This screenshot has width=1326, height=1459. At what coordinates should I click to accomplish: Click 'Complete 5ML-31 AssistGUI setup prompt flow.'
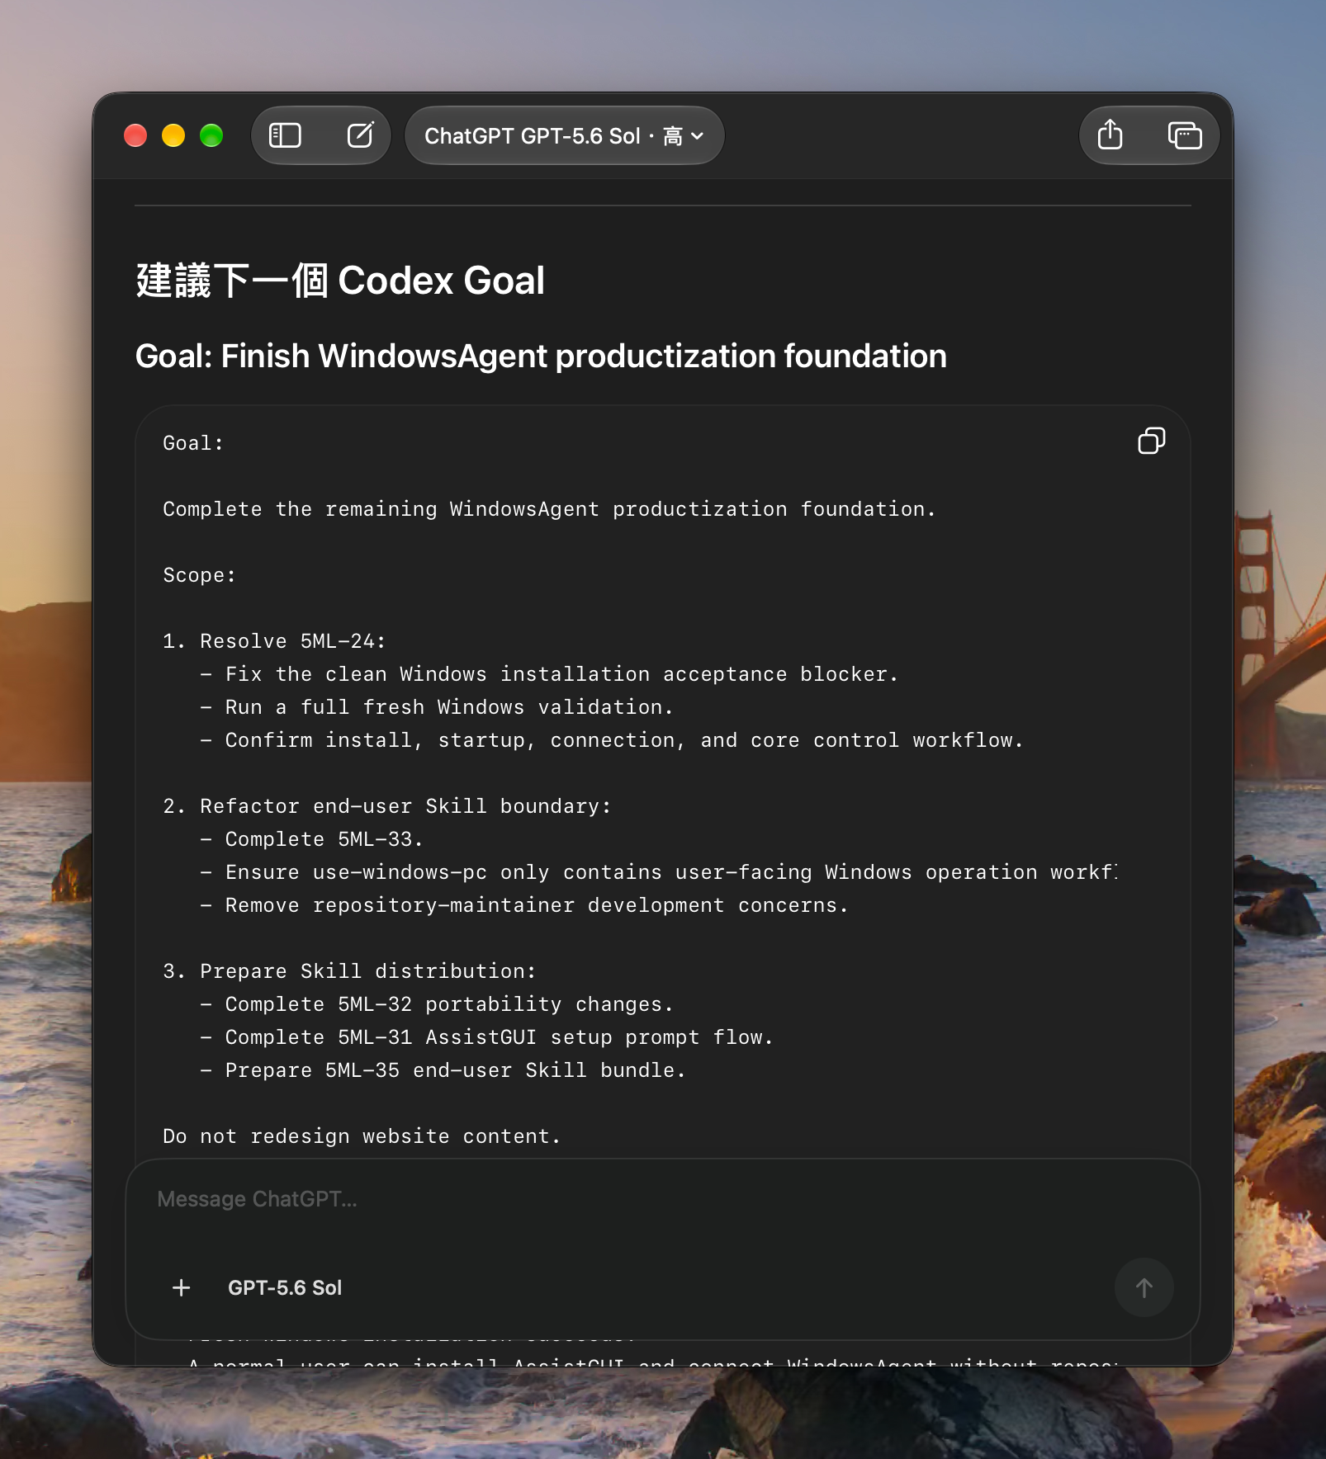tap(499, 1037)
